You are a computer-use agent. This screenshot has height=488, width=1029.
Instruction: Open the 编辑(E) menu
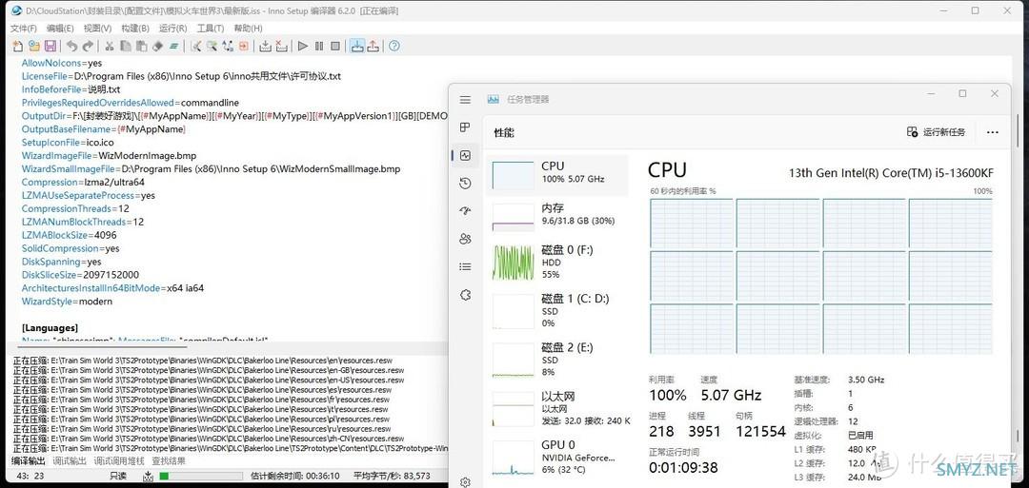coord(60,29)
